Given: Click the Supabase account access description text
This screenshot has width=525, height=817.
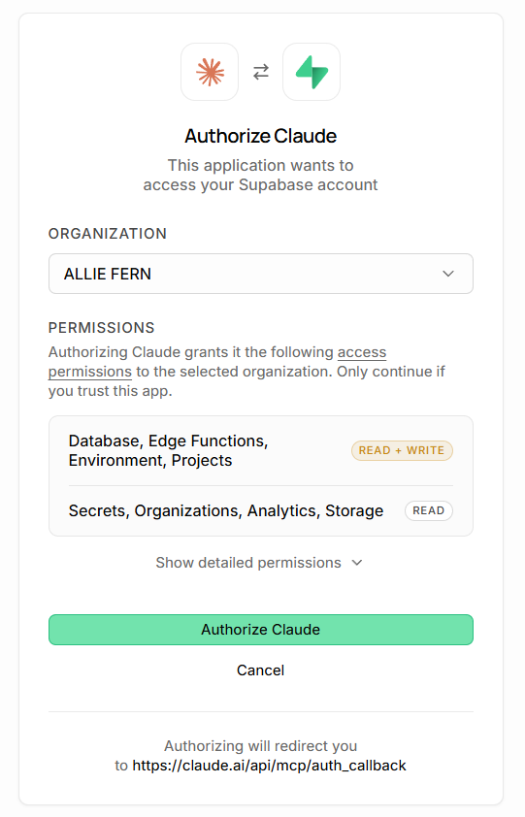Looking at the screenshot, I should 261,175.
